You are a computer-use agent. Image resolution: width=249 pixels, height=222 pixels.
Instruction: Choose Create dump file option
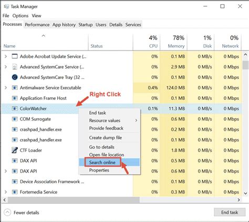click(x=109, y=138)
